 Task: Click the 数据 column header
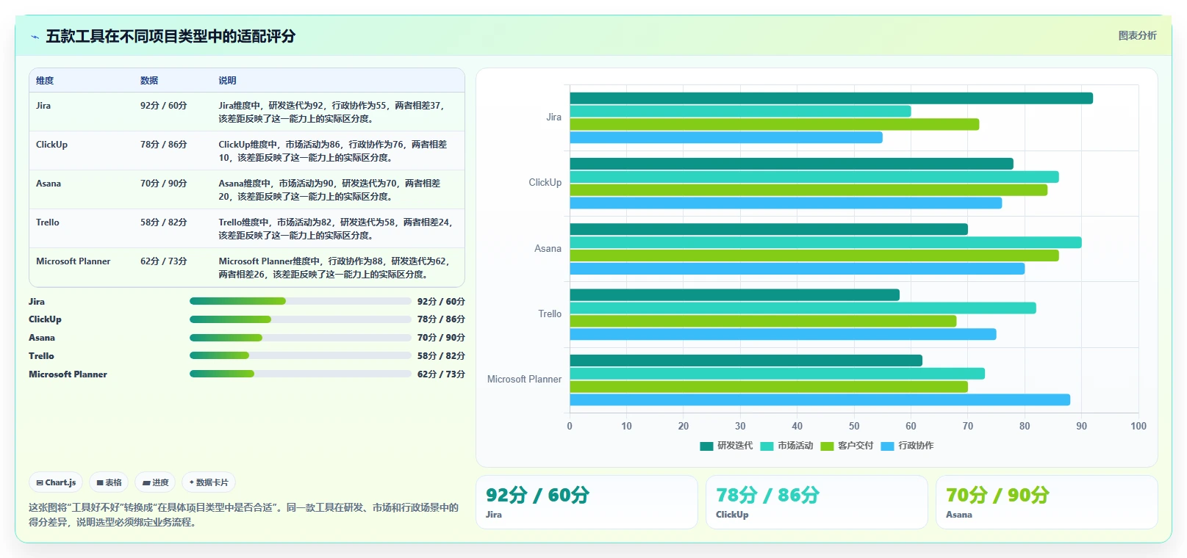pyautogui.click(x=149, y=81)
